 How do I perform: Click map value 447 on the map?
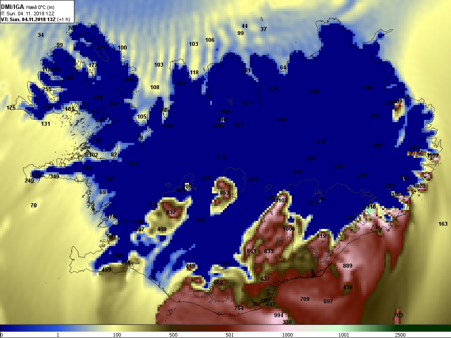click(x=270, y=304)
